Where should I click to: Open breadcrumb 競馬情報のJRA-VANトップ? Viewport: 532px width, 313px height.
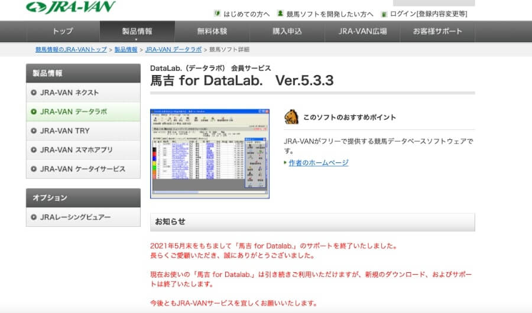point(72,50)
